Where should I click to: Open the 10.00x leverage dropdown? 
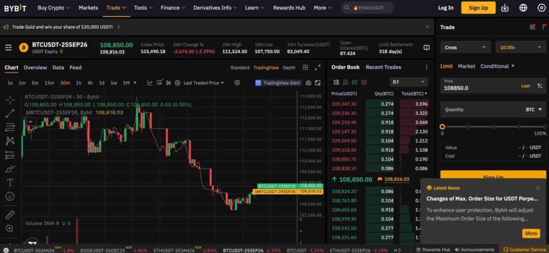[521, 47]
